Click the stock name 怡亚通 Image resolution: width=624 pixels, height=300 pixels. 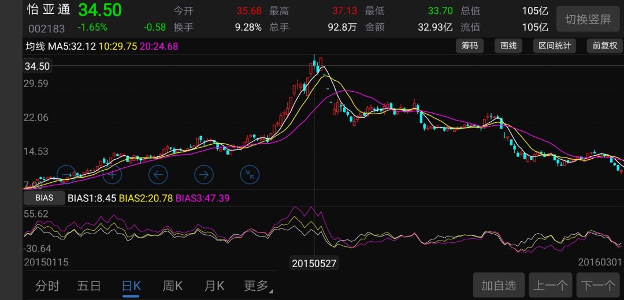49,10
